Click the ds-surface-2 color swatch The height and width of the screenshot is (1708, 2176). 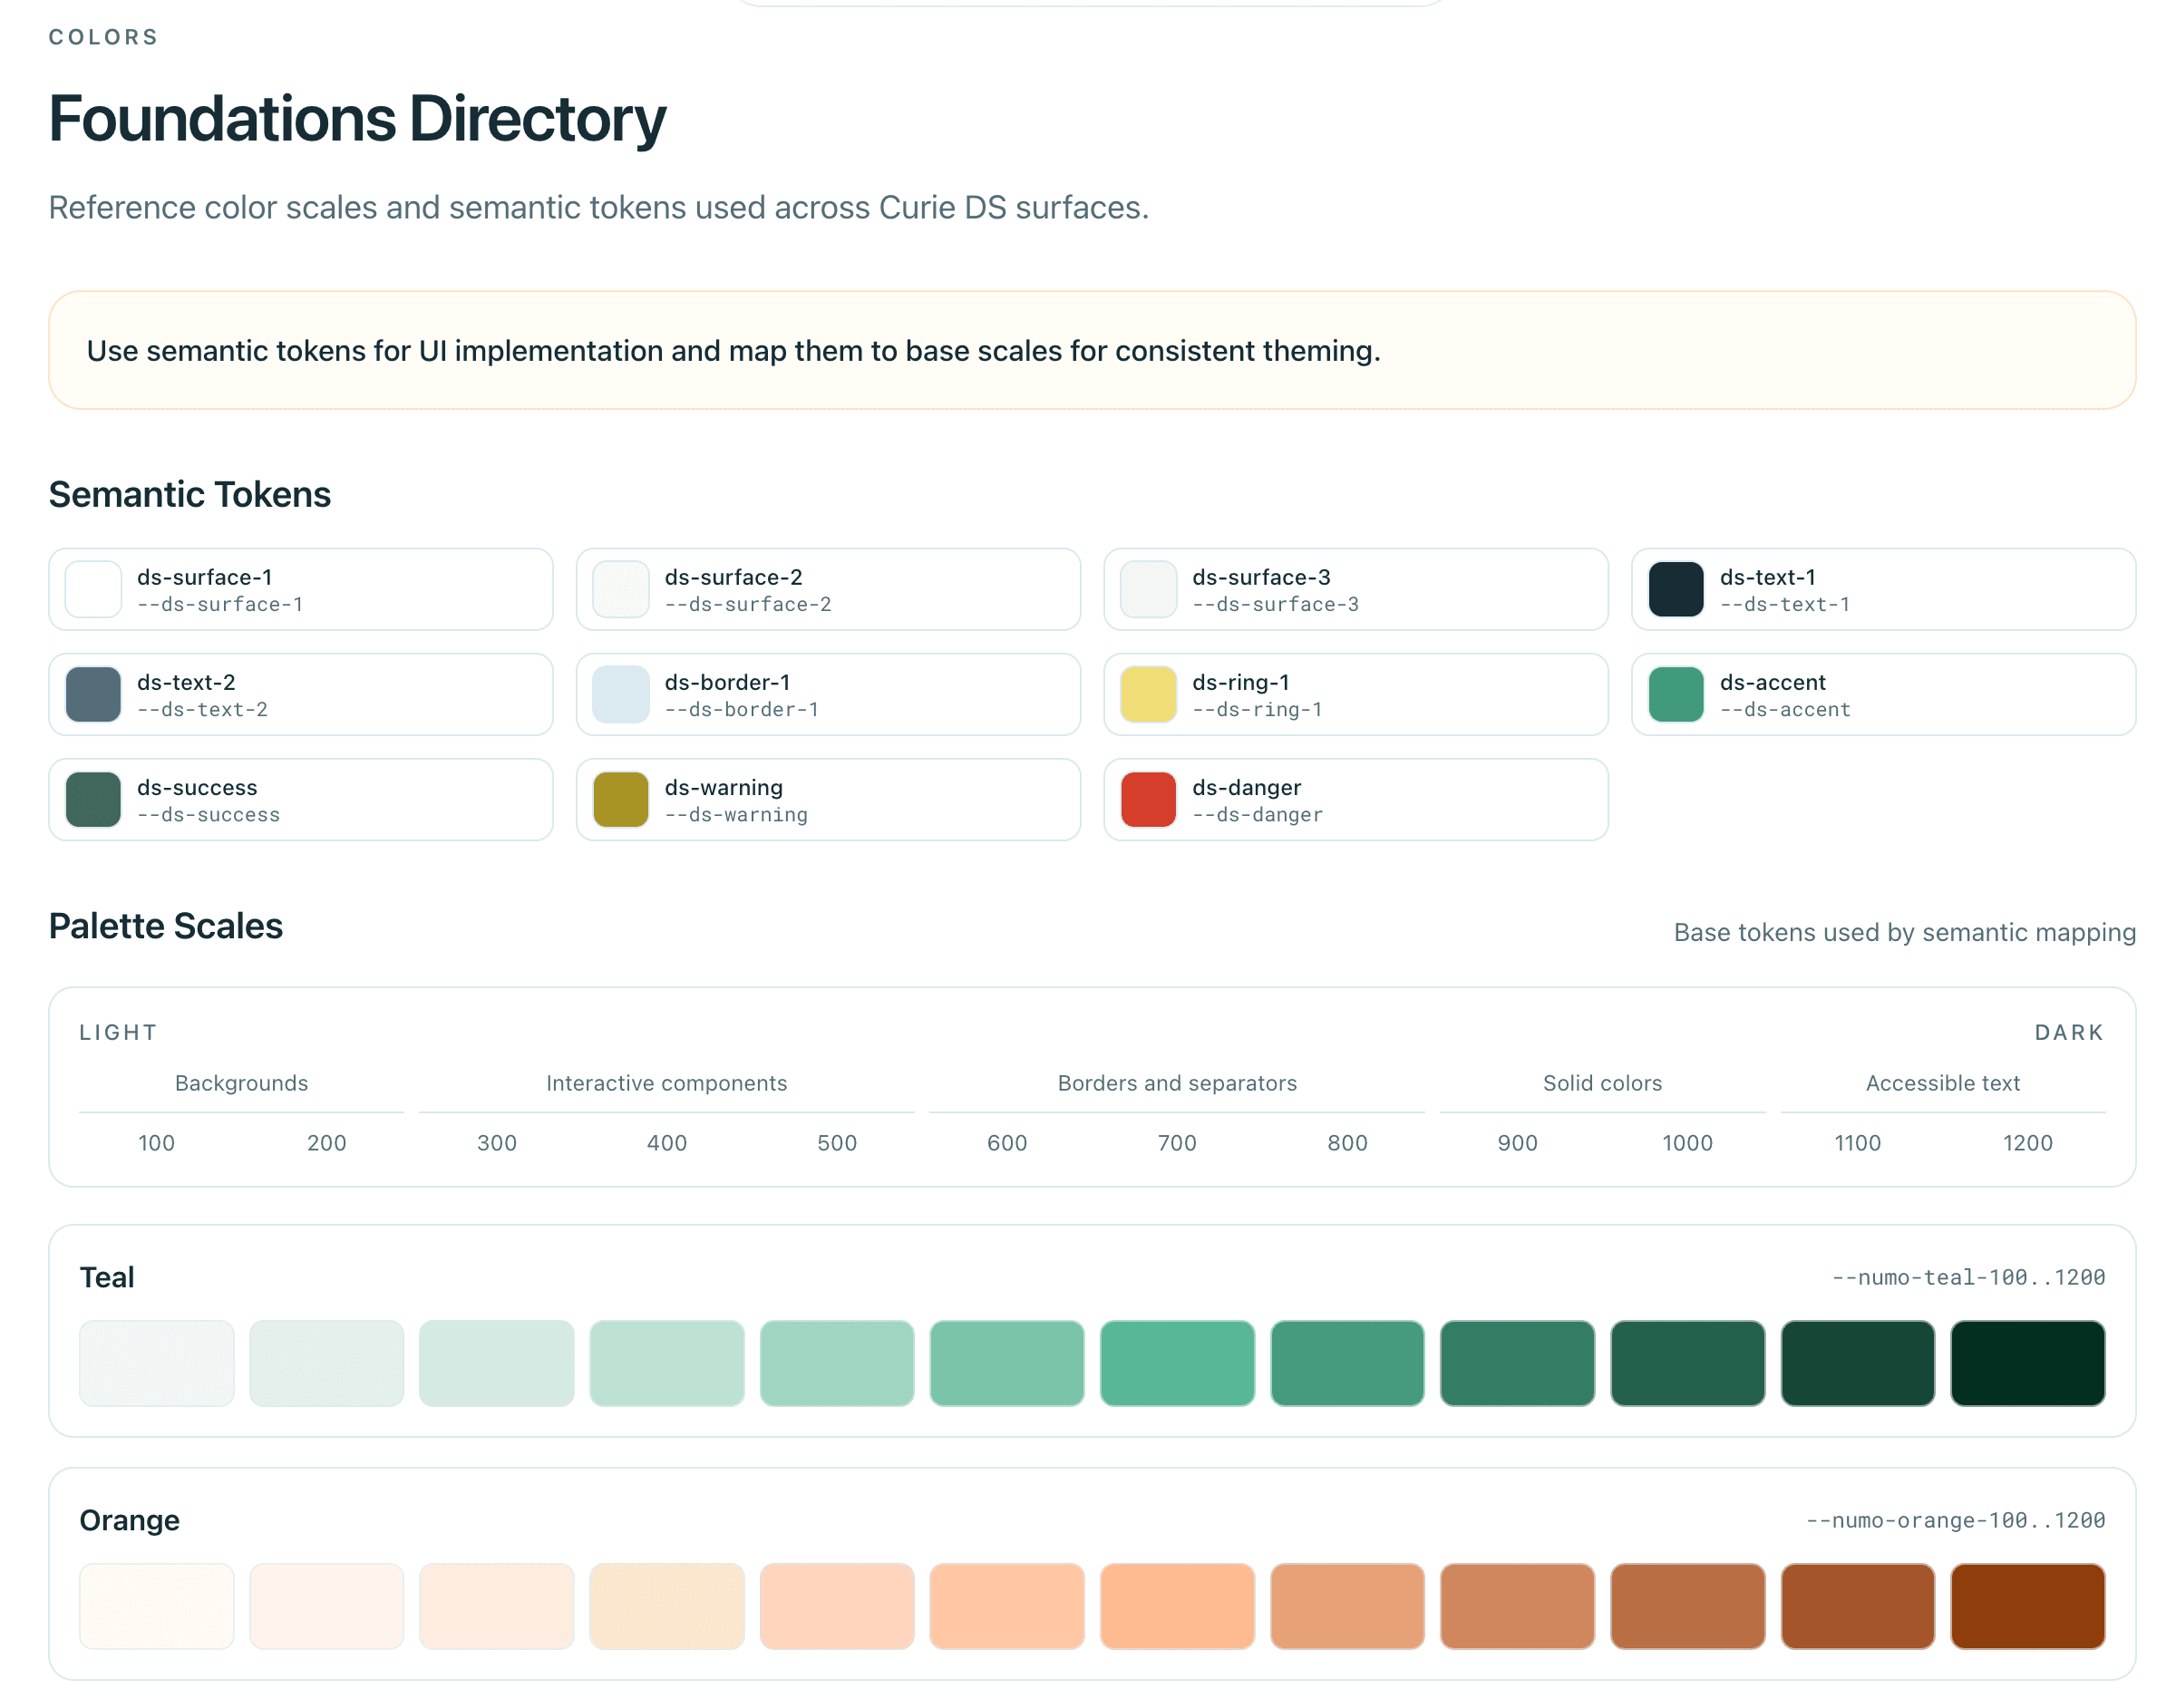(x=621, y=589)
